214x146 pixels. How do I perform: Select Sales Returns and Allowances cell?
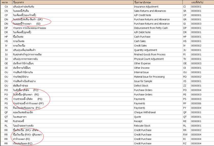click(150, 11)
